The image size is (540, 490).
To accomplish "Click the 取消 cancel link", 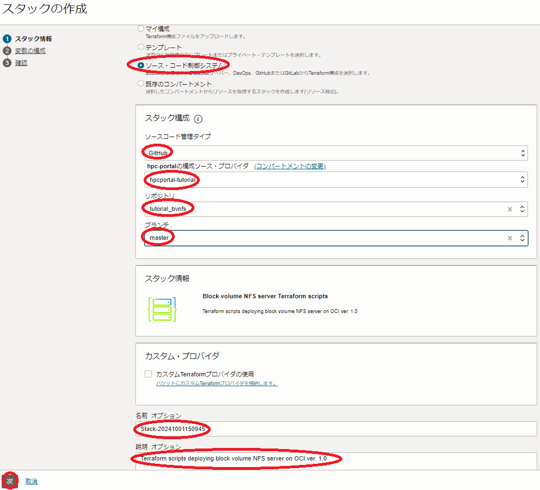I will 31,481.
